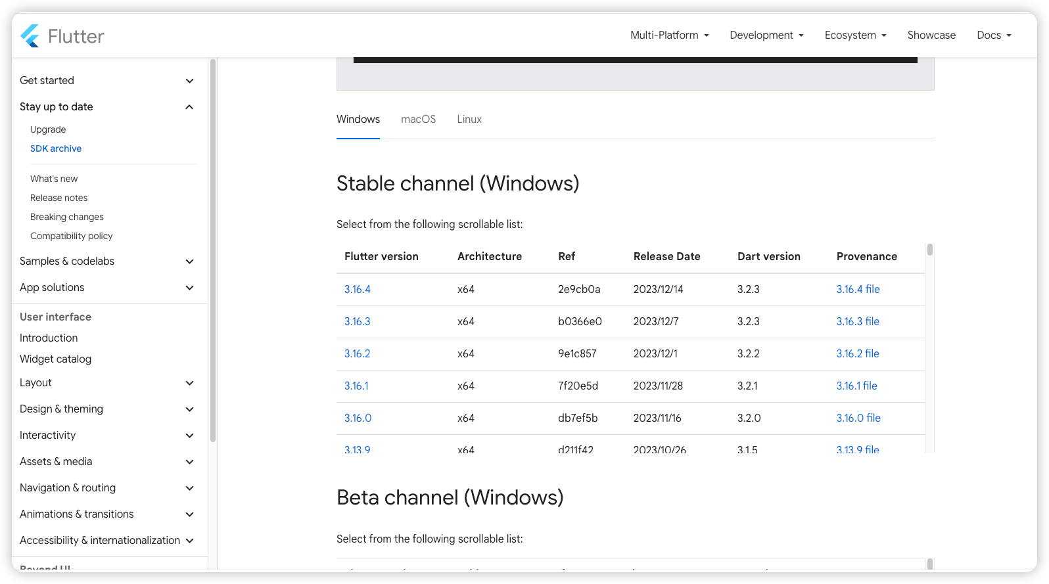The width and height of the screenshot is (1049, 584).
Task: Download Flutter version 3.16.0
Action: (358, 418)
